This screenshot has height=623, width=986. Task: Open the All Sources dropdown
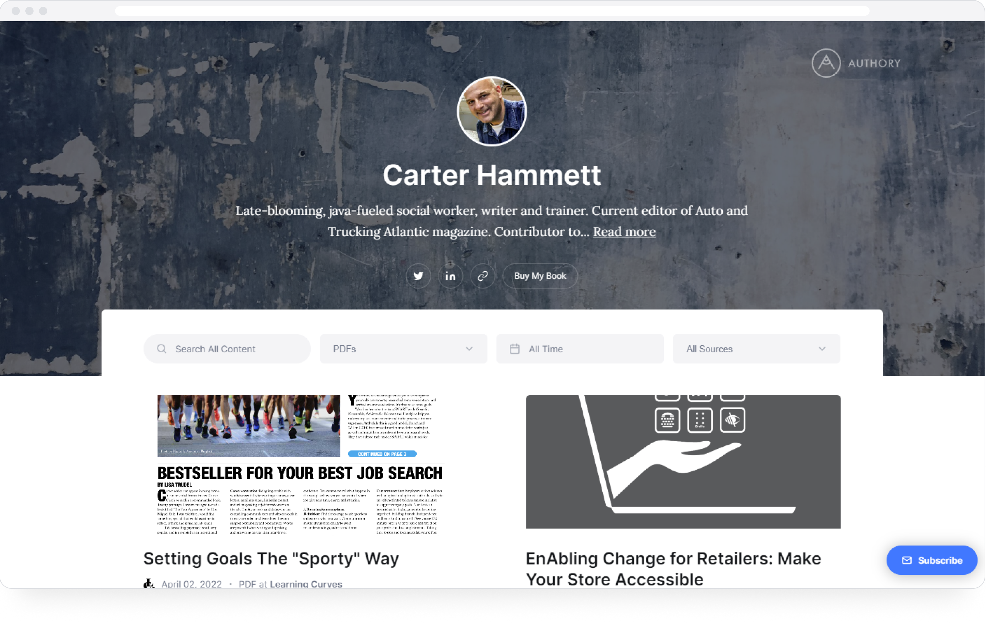tap(756, 349)
